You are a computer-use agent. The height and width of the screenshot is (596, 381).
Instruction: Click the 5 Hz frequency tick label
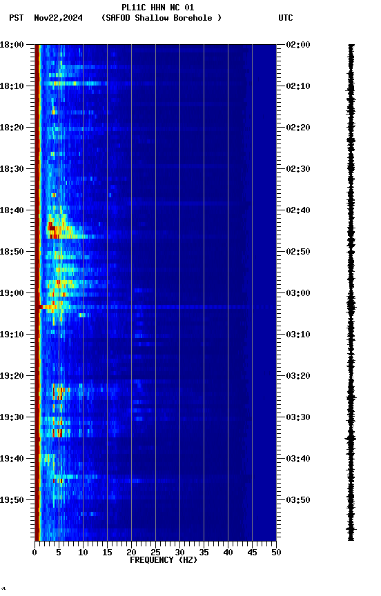click(x=59, y=553)
